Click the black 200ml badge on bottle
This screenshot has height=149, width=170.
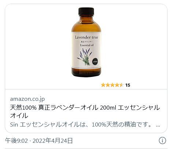click(x=95, y=61)
